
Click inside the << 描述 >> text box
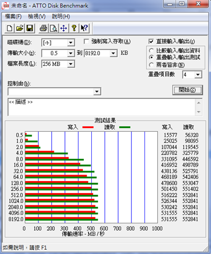102,107
